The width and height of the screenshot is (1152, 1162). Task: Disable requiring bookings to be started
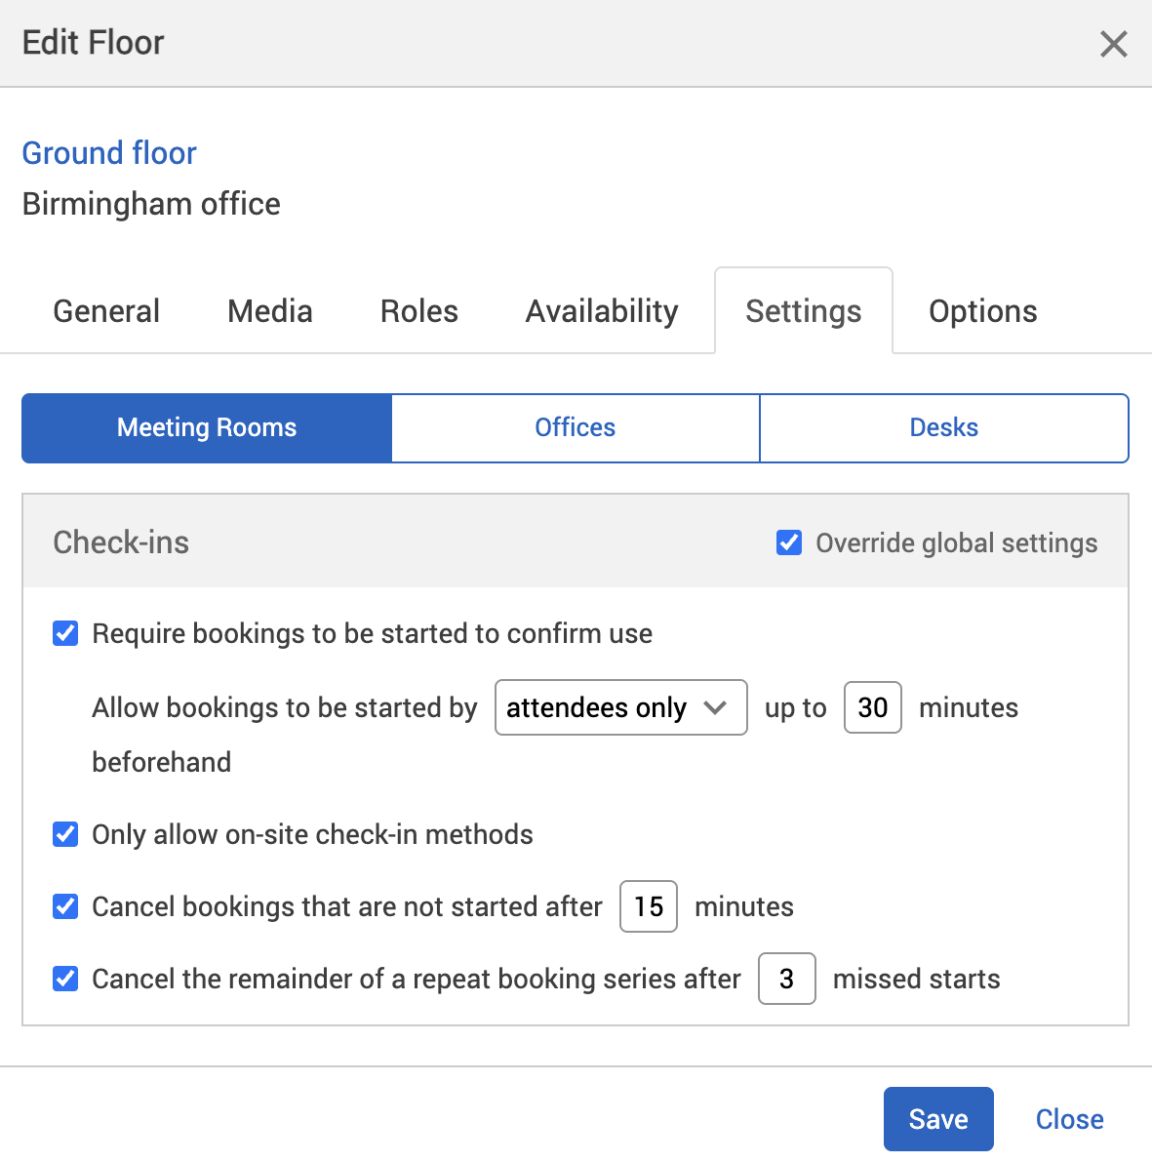click(x=64, y=633)
